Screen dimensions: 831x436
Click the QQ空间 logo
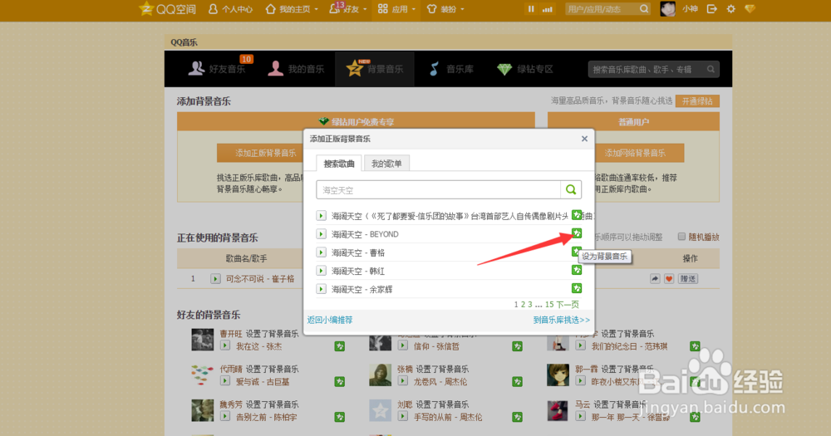coord(168,9)
